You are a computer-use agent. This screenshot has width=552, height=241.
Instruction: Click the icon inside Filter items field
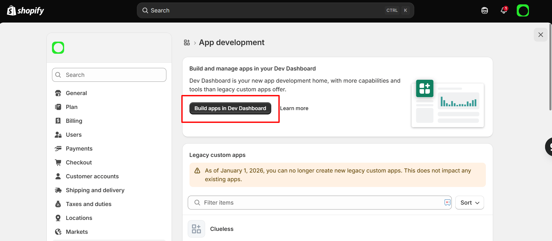pyautogui.click(x=447, y=203)
